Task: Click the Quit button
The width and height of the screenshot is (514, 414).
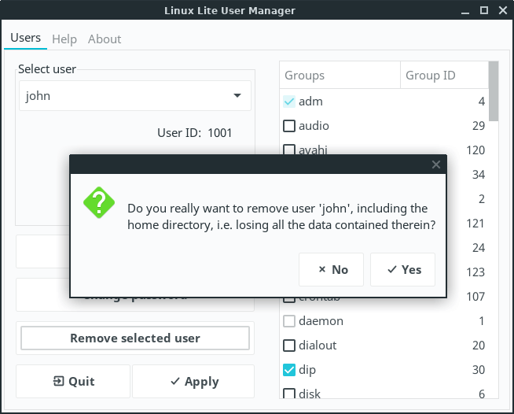Action: point(73,382)
